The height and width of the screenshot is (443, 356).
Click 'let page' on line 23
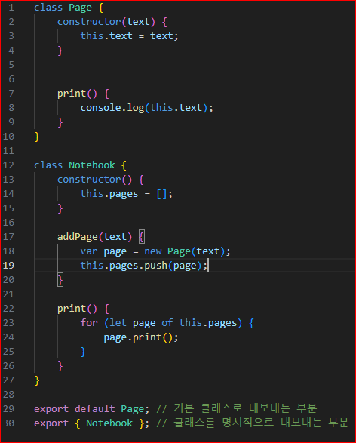tap(133, 323)
